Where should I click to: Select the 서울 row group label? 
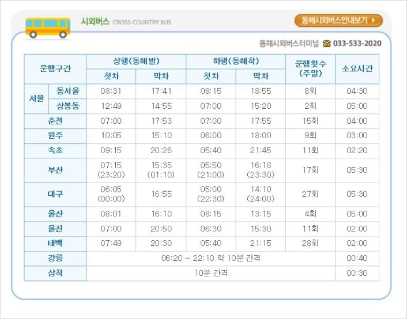pos(36,98)
